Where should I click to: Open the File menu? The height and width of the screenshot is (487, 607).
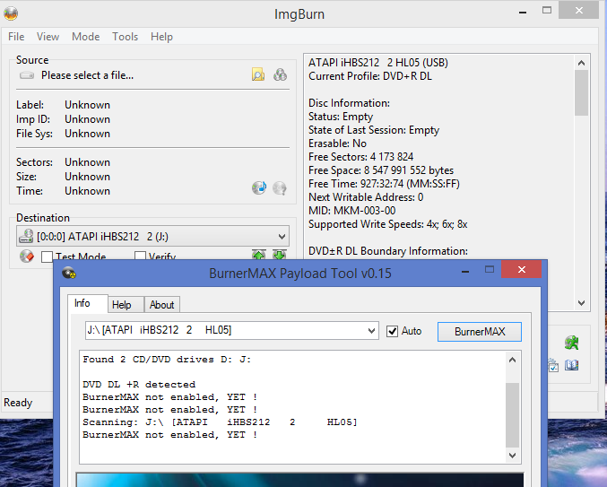coord(16,37)
